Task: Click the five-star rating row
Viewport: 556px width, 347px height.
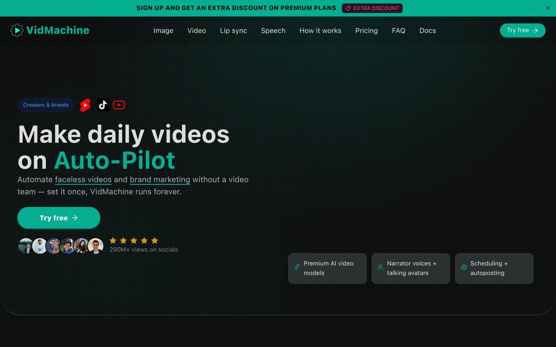Action: (134, 240)
